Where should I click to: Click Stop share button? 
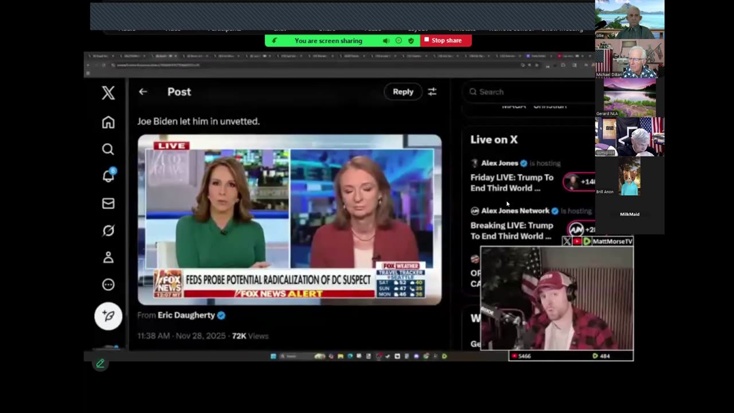coord(446,40)
